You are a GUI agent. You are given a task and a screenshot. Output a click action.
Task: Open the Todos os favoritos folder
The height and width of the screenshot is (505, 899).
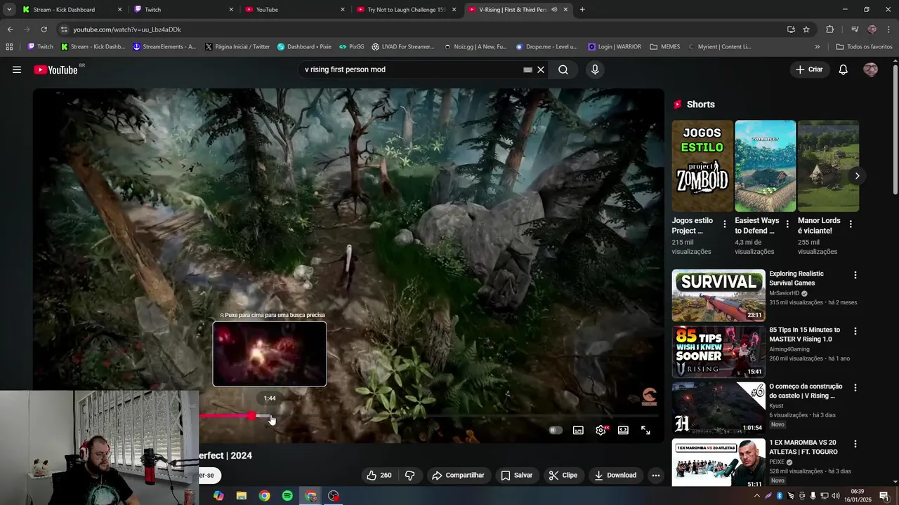[x=864, y=47]
